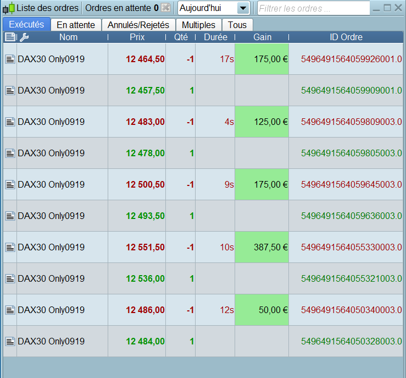Open details icon for order at 12 478,00
This screenshot has width=406, height=378.
(x=10, y=153)
